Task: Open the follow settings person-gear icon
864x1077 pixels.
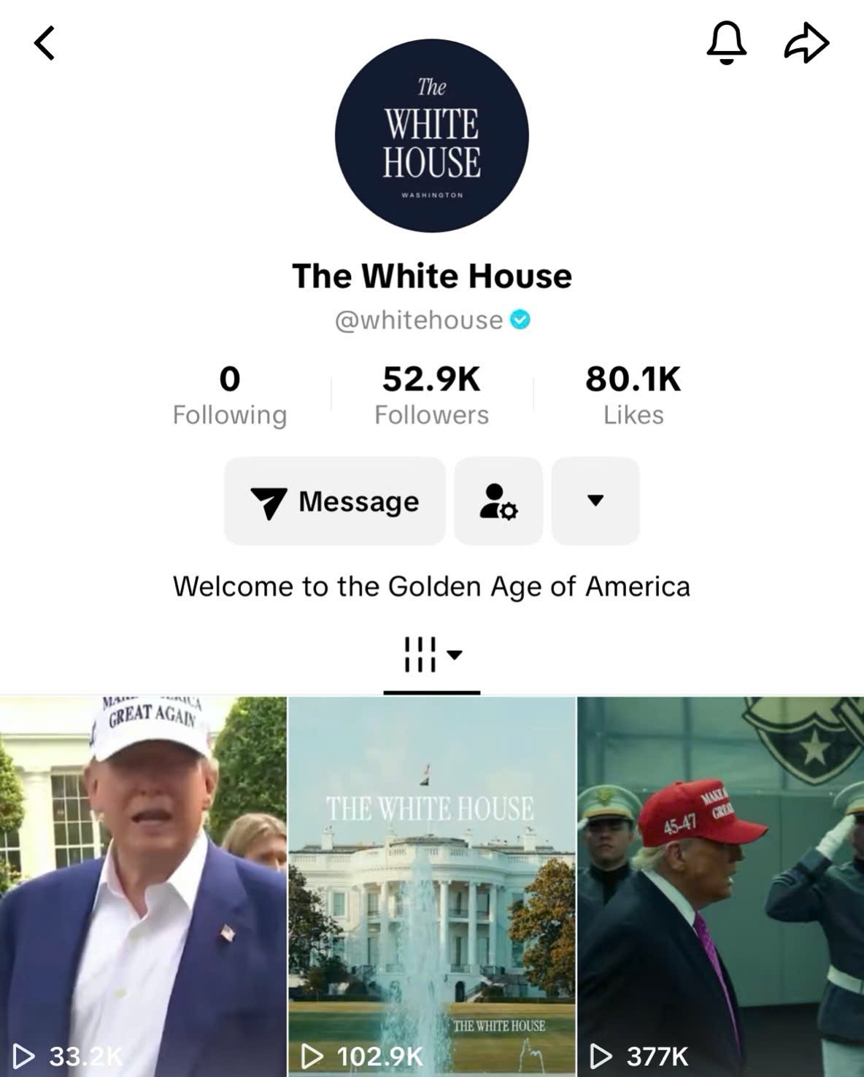Action: pyautogui.click(x=498, y=501)
